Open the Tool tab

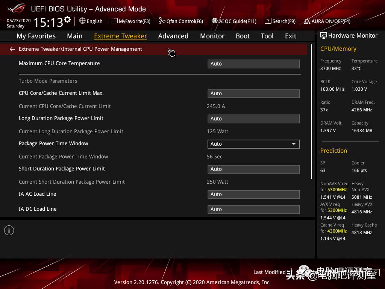coord(267,36)
